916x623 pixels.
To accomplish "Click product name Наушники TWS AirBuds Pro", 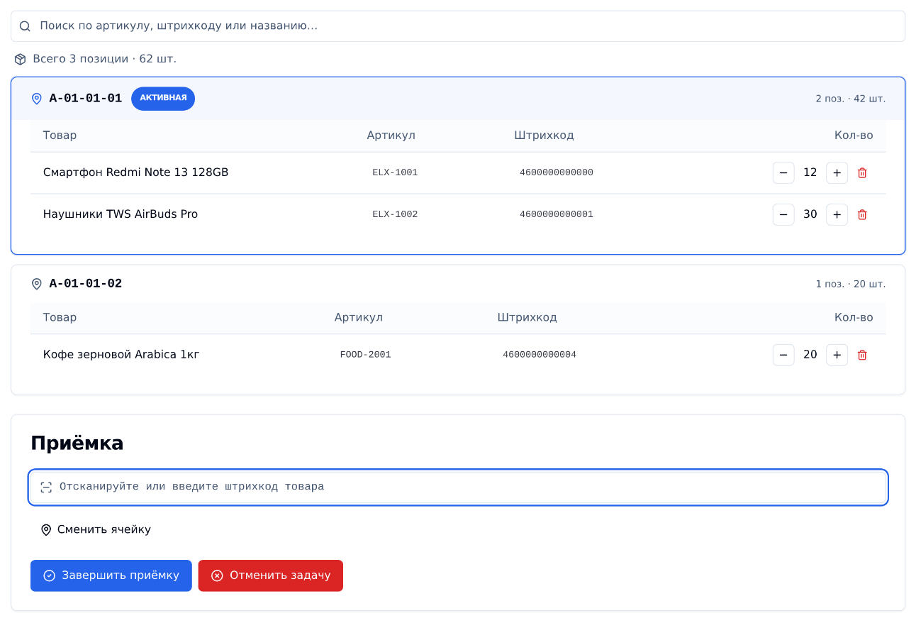I will coord(121,214).
